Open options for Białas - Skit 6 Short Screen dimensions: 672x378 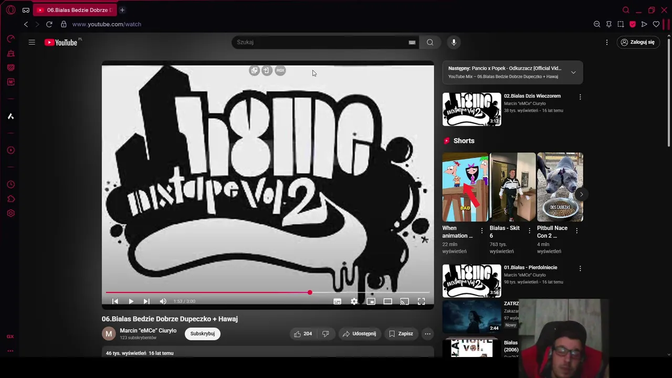[529, 230]
